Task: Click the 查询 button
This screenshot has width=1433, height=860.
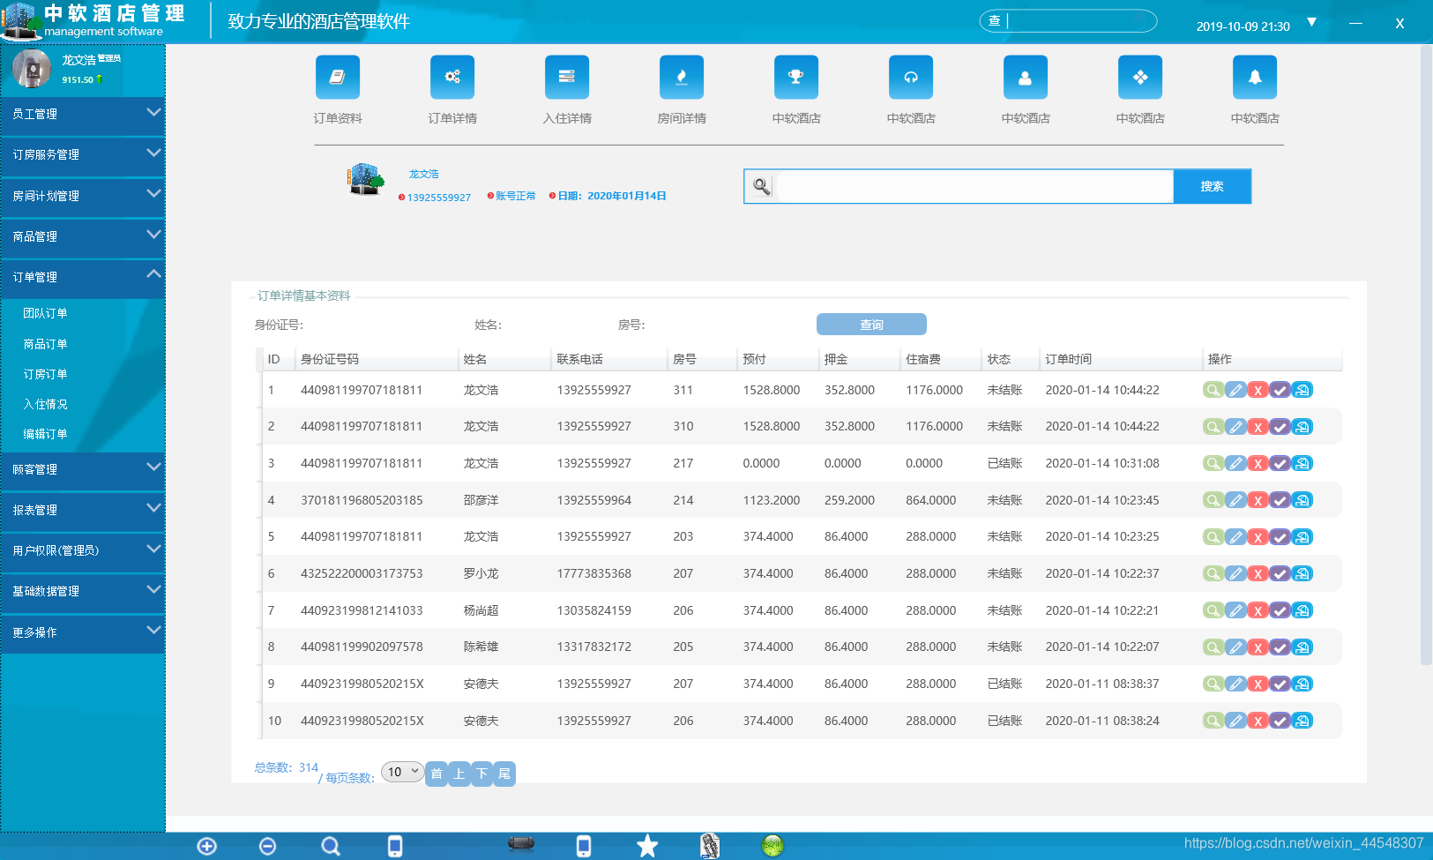Action: pyautogui.click(x=871, y=325)
